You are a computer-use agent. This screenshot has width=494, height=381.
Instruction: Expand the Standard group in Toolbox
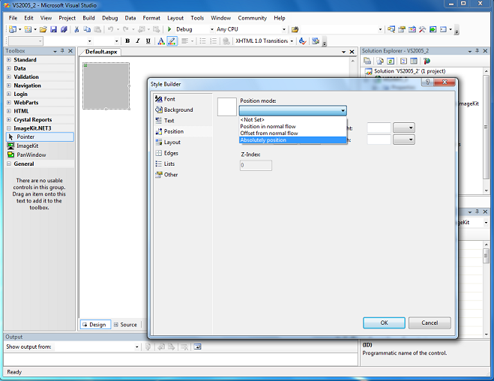9,59
